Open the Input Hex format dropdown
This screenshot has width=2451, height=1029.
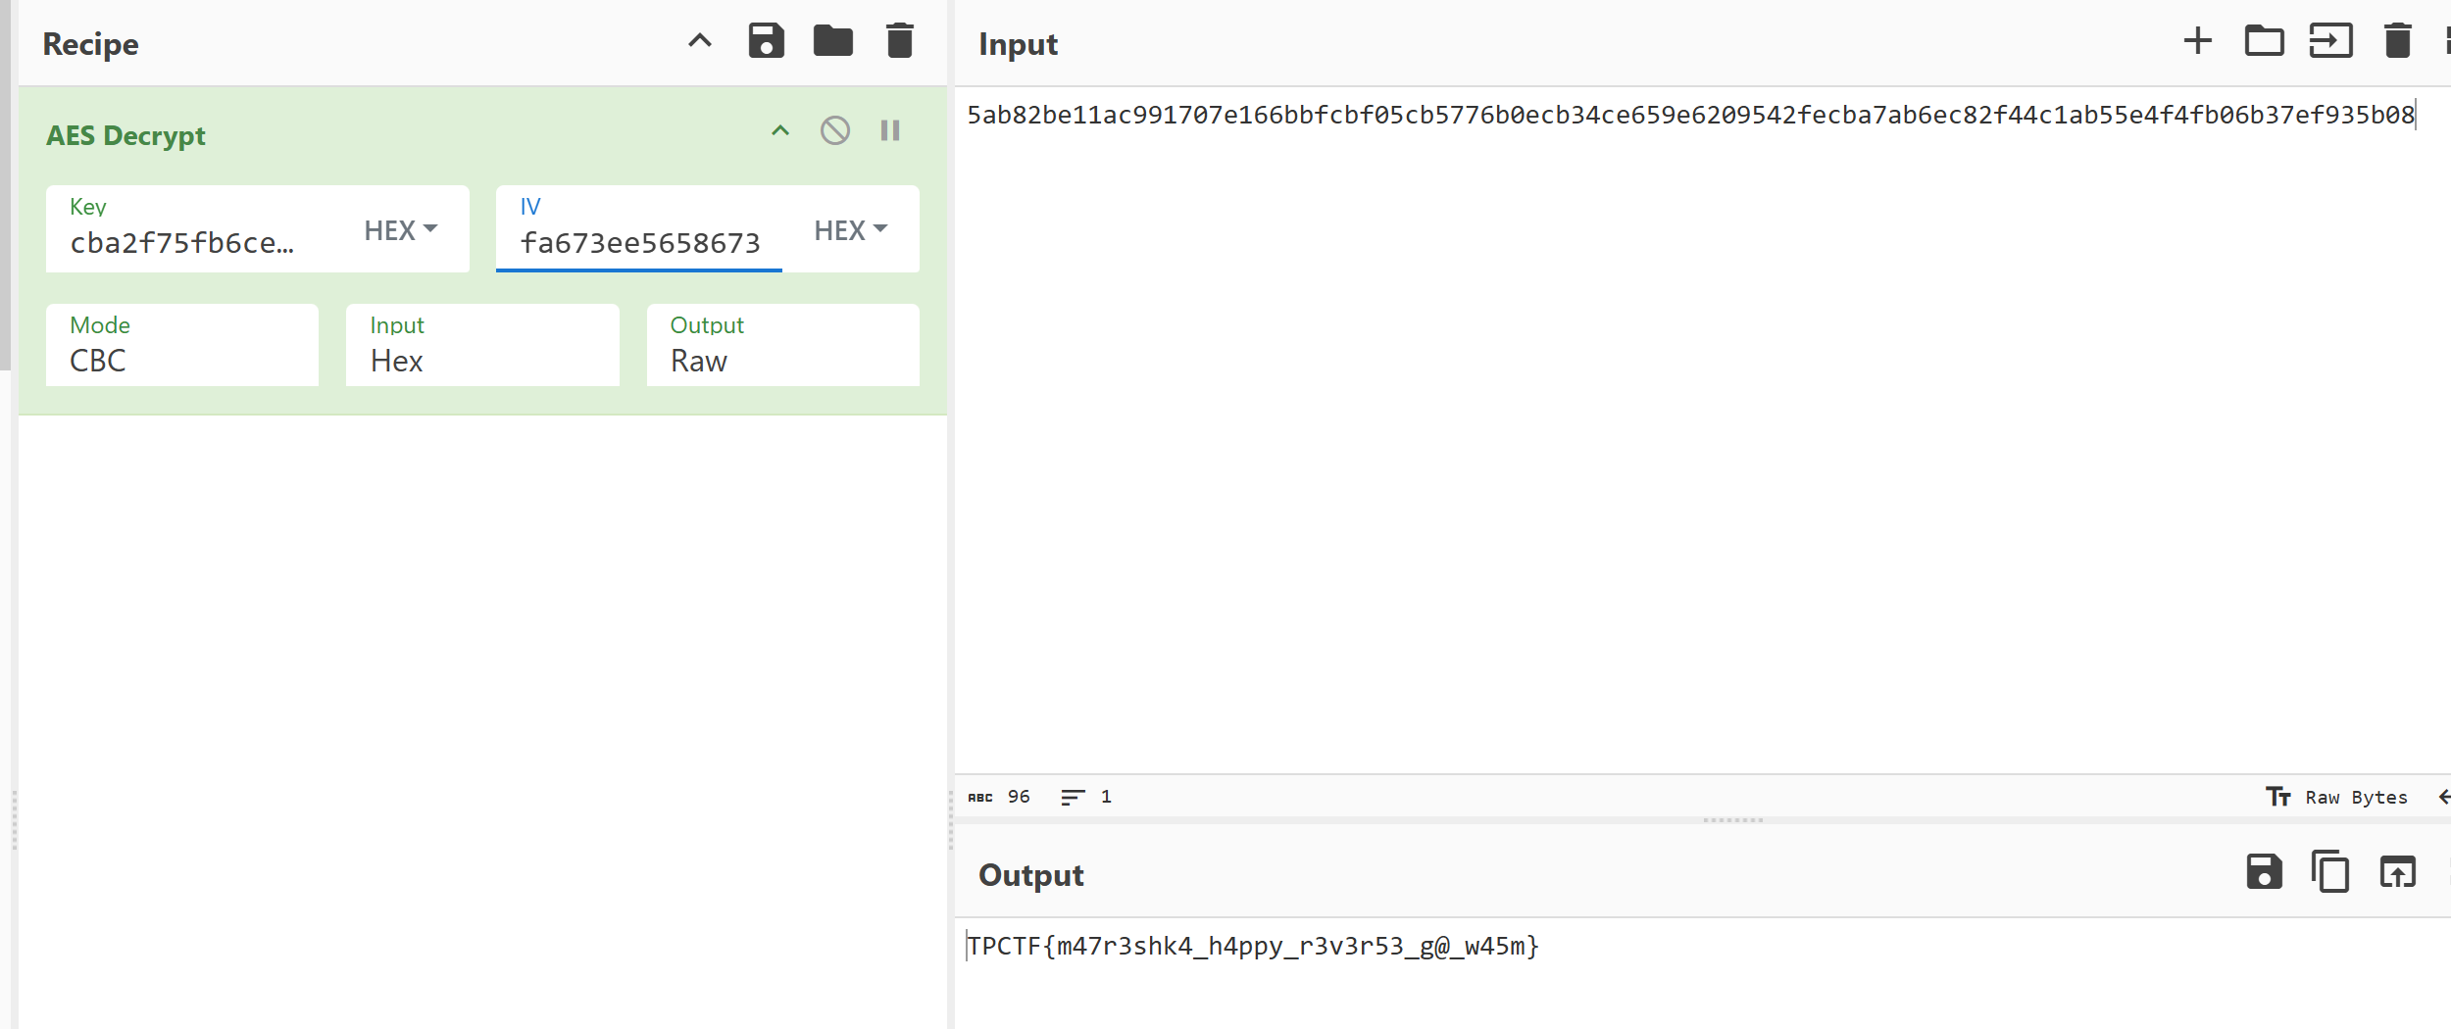click(482, 345)
